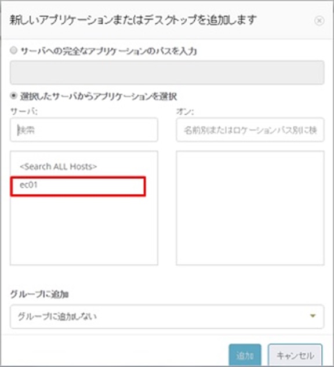334x367 pixels.
Task: Close the add application dialog with X icon
Action: click(319, 21)
